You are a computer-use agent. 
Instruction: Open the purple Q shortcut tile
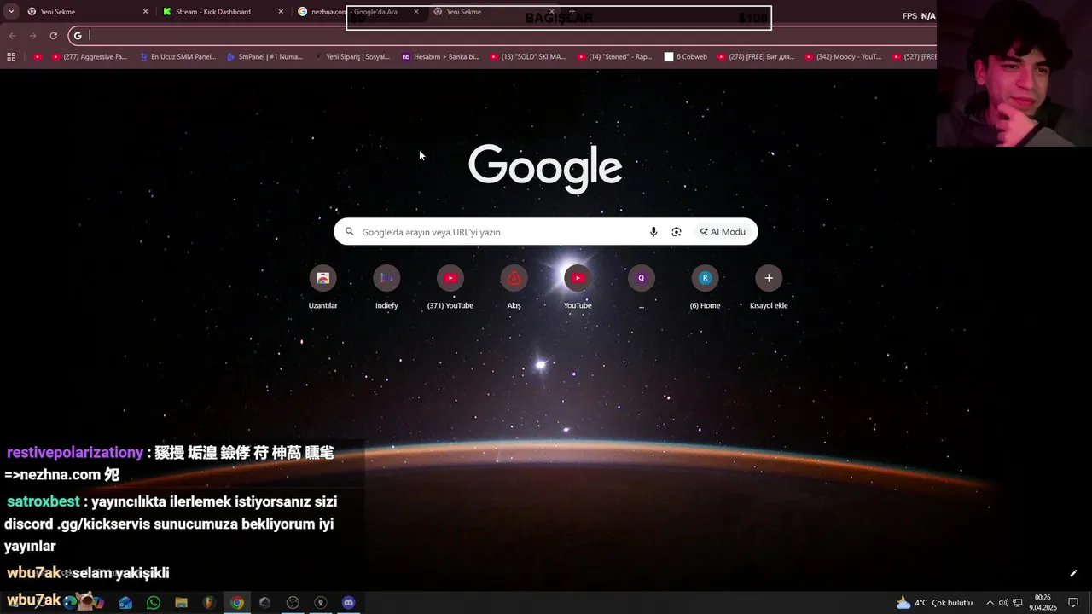pyautogui.click(x=642, y=287)
